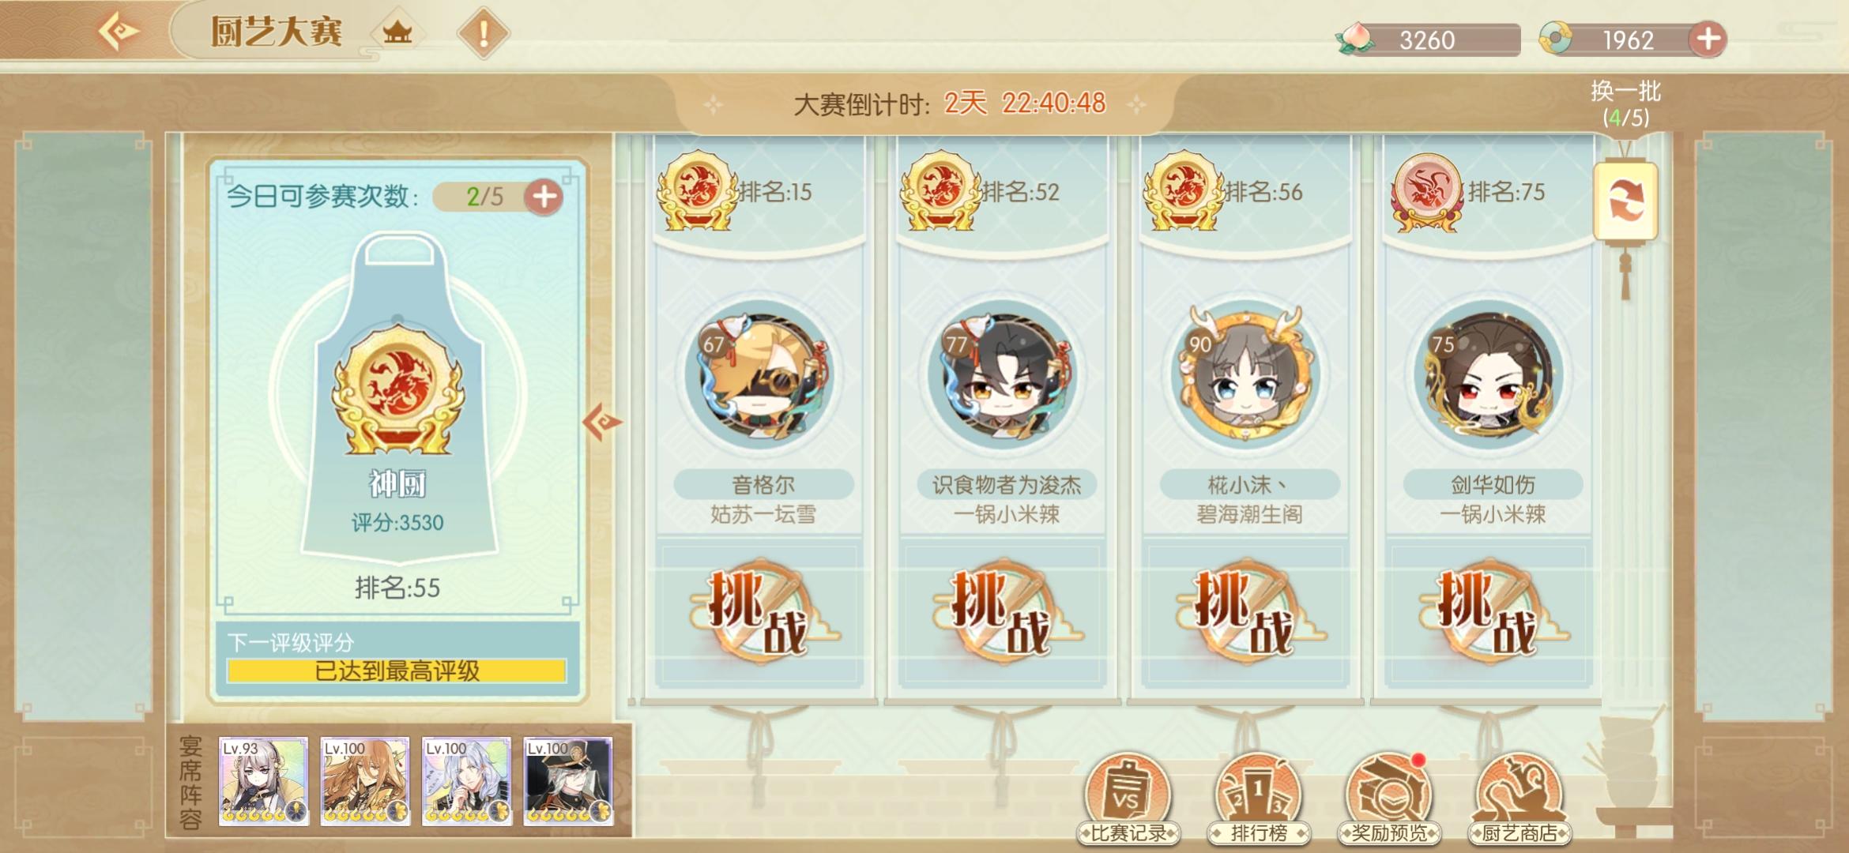Select the dark-uniform Lv.100 lineup character

click(567, 782)
